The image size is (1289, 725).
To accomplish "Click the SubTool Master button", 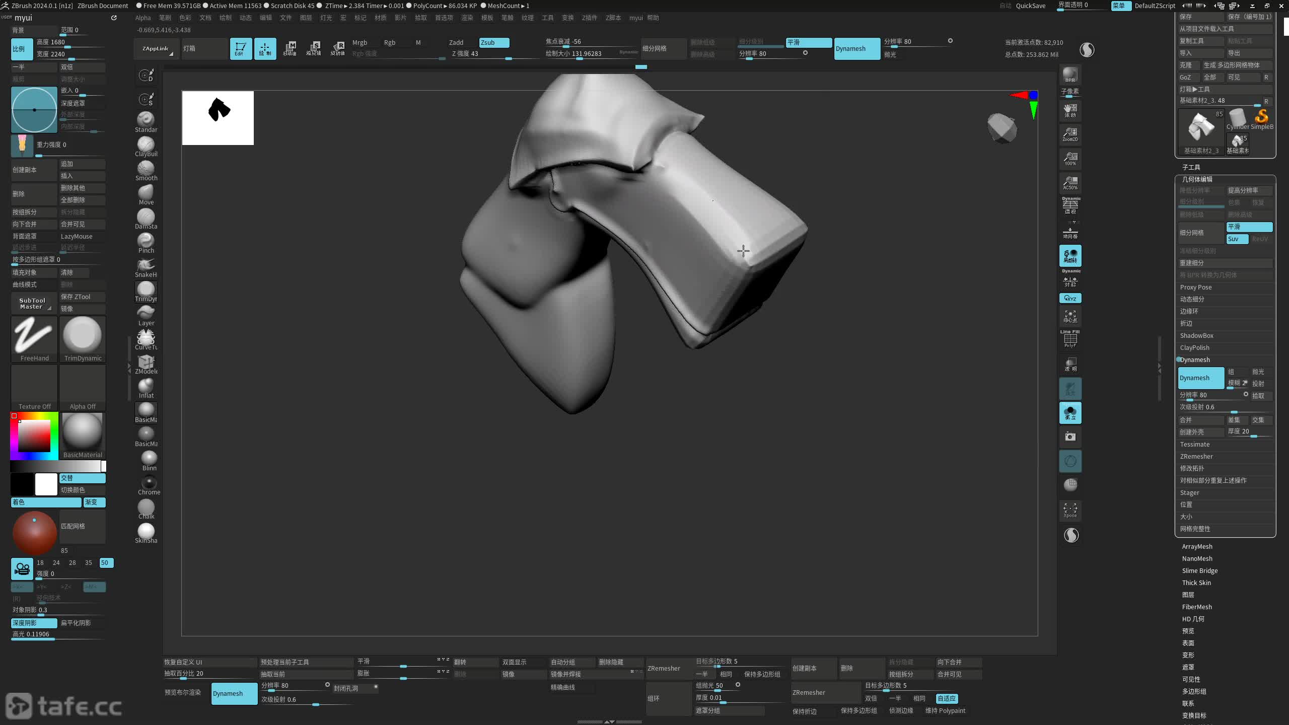I will (32, 303).
